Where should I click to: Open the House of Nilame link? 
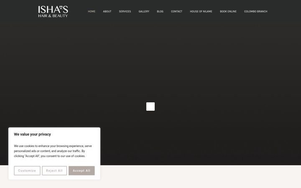201,12
